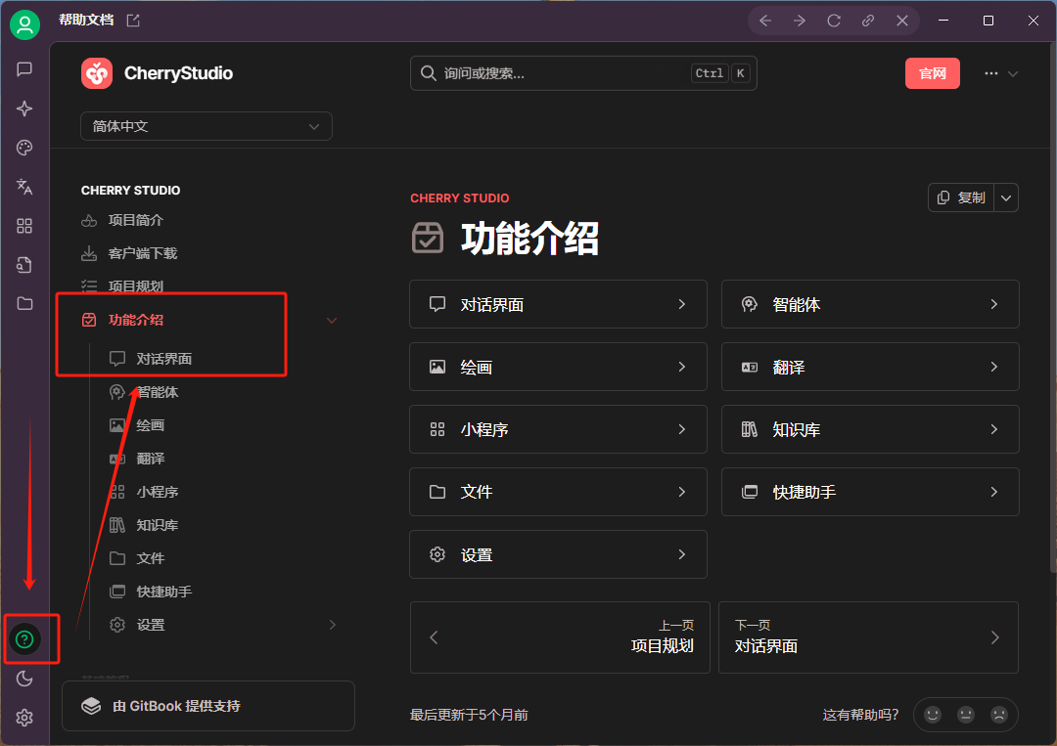This screenshot has height=746, width=1057.
Task: Open the 快捷助手 card
Action: (x=870, y=492)
